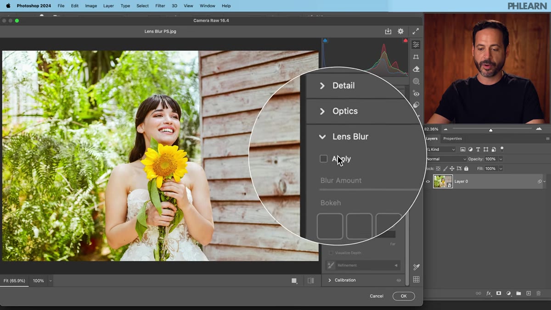
Task: Open the Filter menu
Action: 160,6
